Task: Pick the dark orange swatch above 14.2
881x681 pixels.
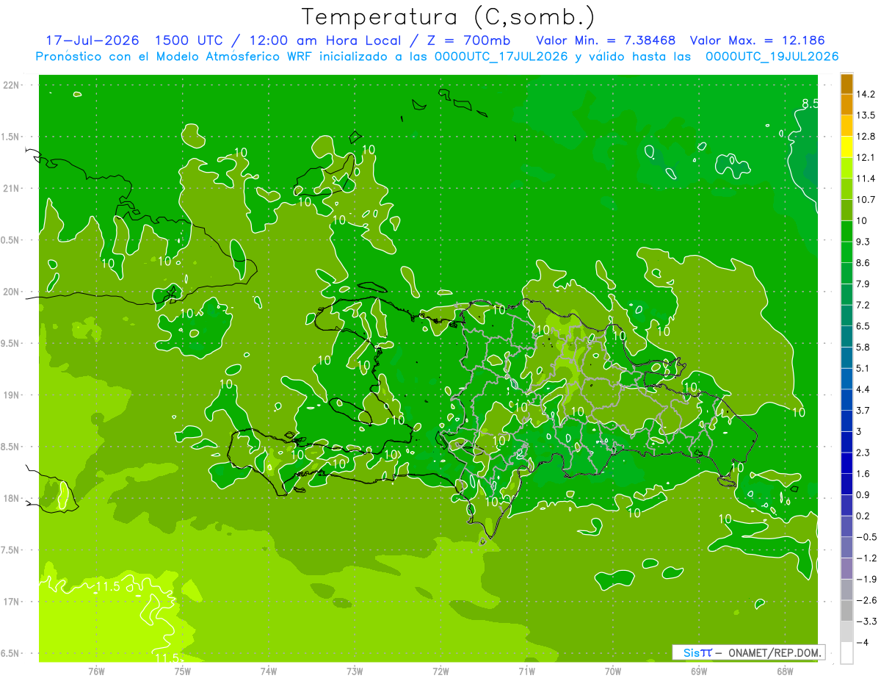Action: click(x=846, y=84)
